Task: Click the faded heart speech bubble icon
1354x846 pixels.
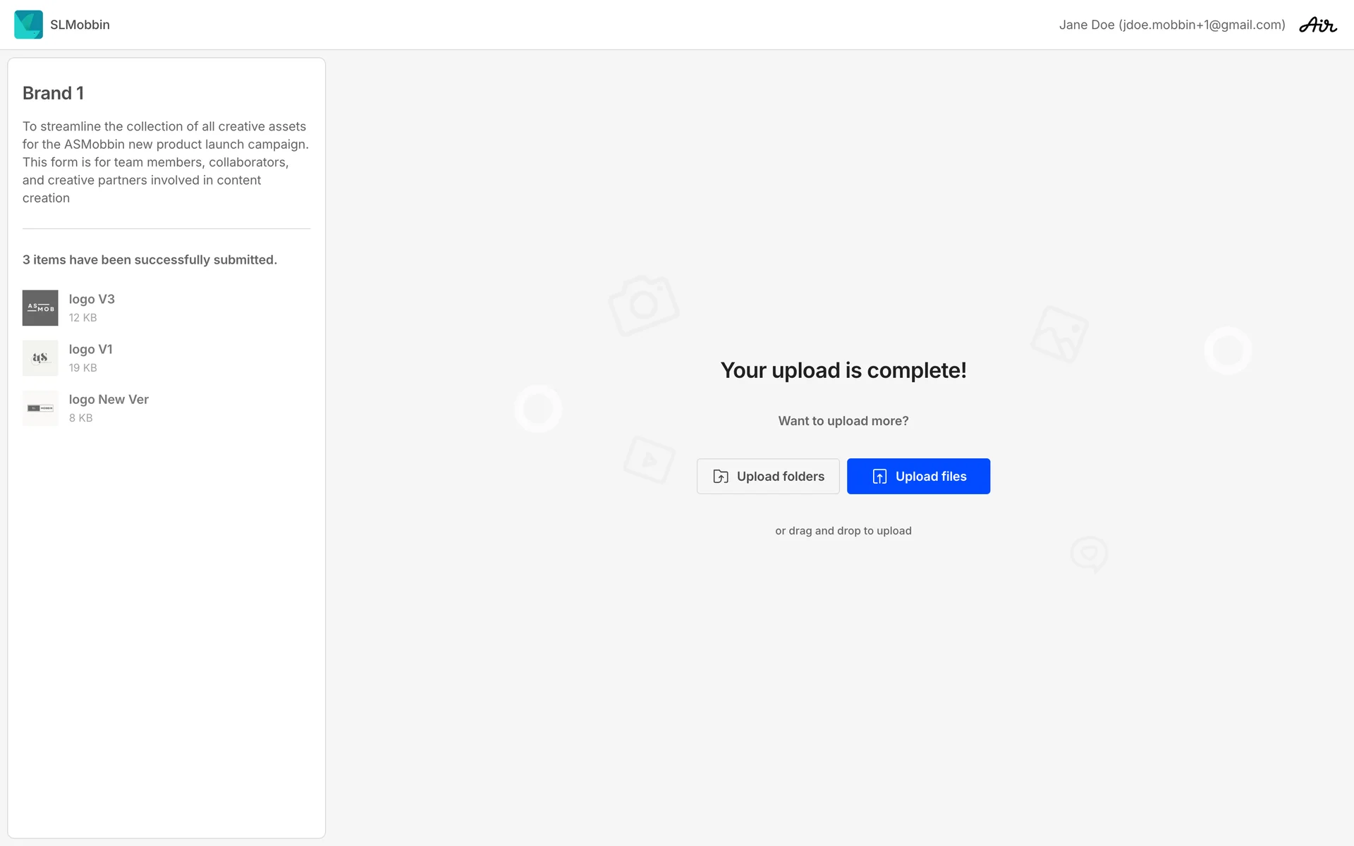Action: pos(1089,554)
